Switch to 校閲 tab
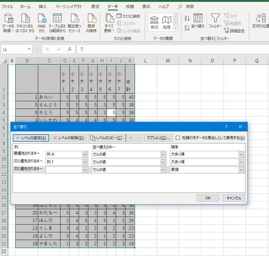The height and width of the screenshot is (256, 269). click(x=130, y=7)
